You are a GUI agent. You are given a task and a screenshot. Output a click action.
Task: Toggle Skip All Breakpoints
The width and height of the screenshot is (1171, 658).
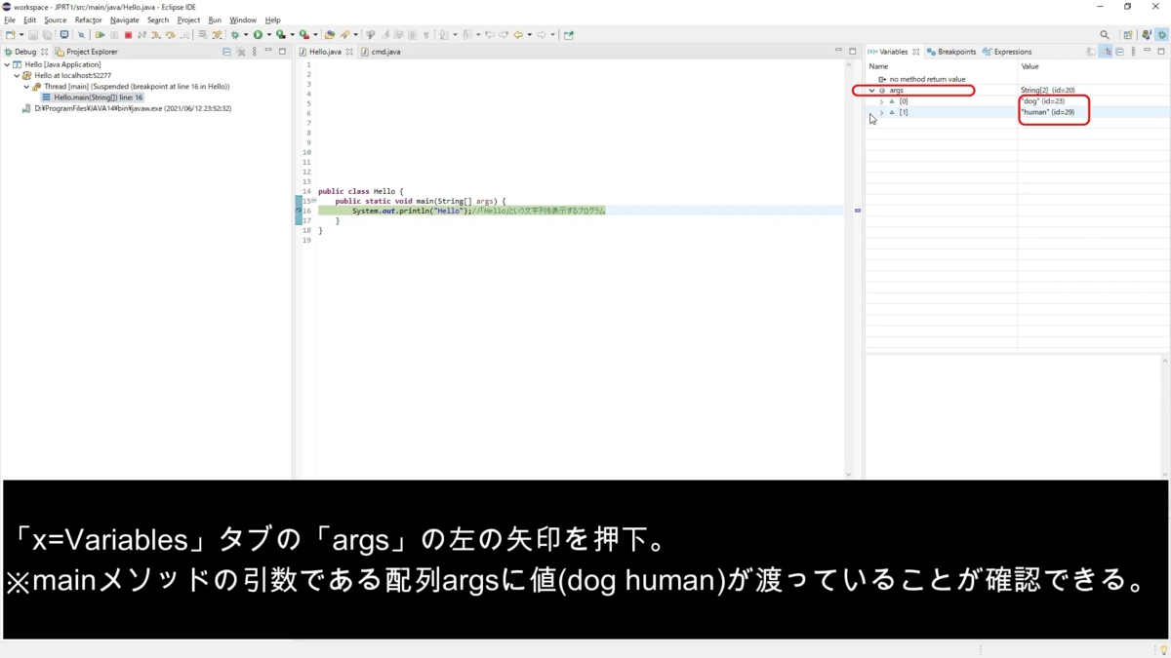(81, 35)
